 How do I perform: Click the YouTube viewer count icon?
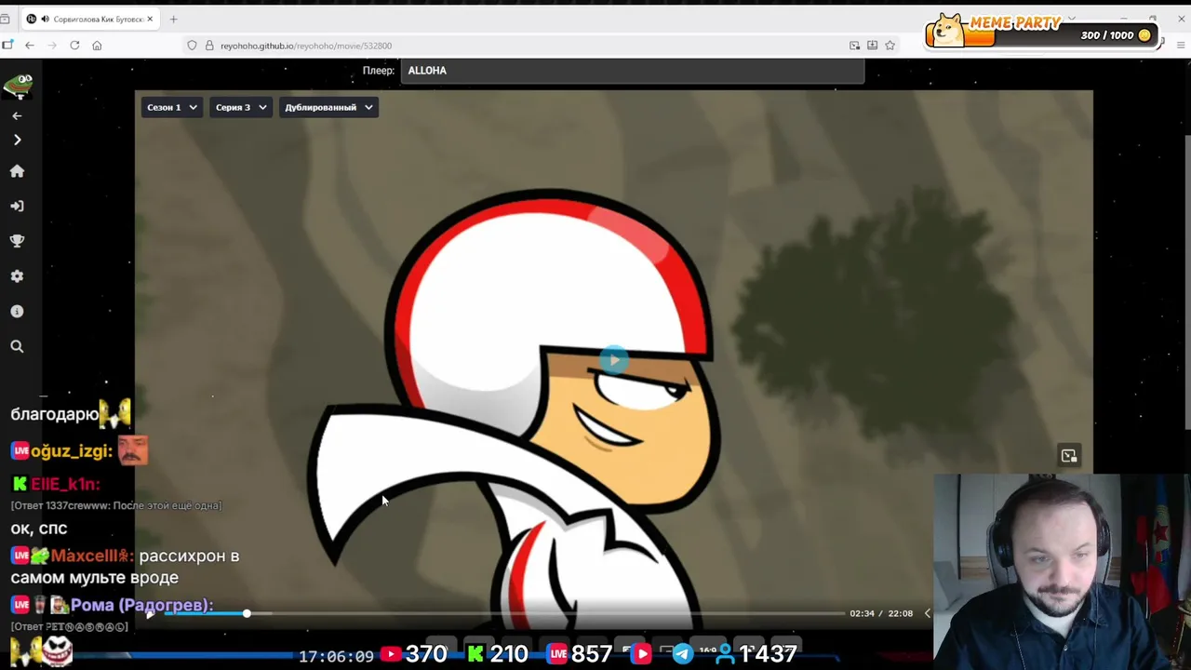[x=391, y=655]
